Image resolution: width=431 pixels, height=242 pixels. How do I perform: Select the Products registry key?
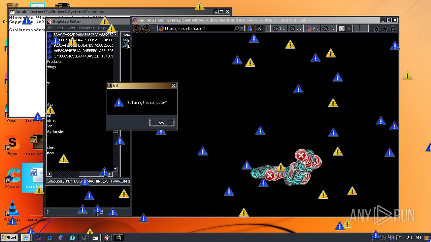[x=54, y=62]
